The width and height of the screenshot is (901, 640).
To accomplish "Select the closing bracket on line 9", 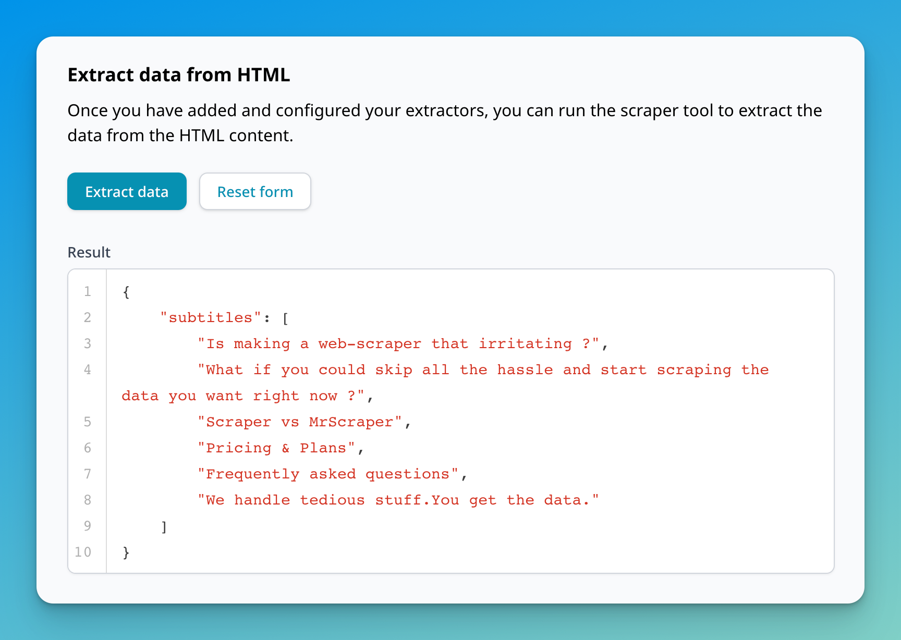I will click(165, 526).
